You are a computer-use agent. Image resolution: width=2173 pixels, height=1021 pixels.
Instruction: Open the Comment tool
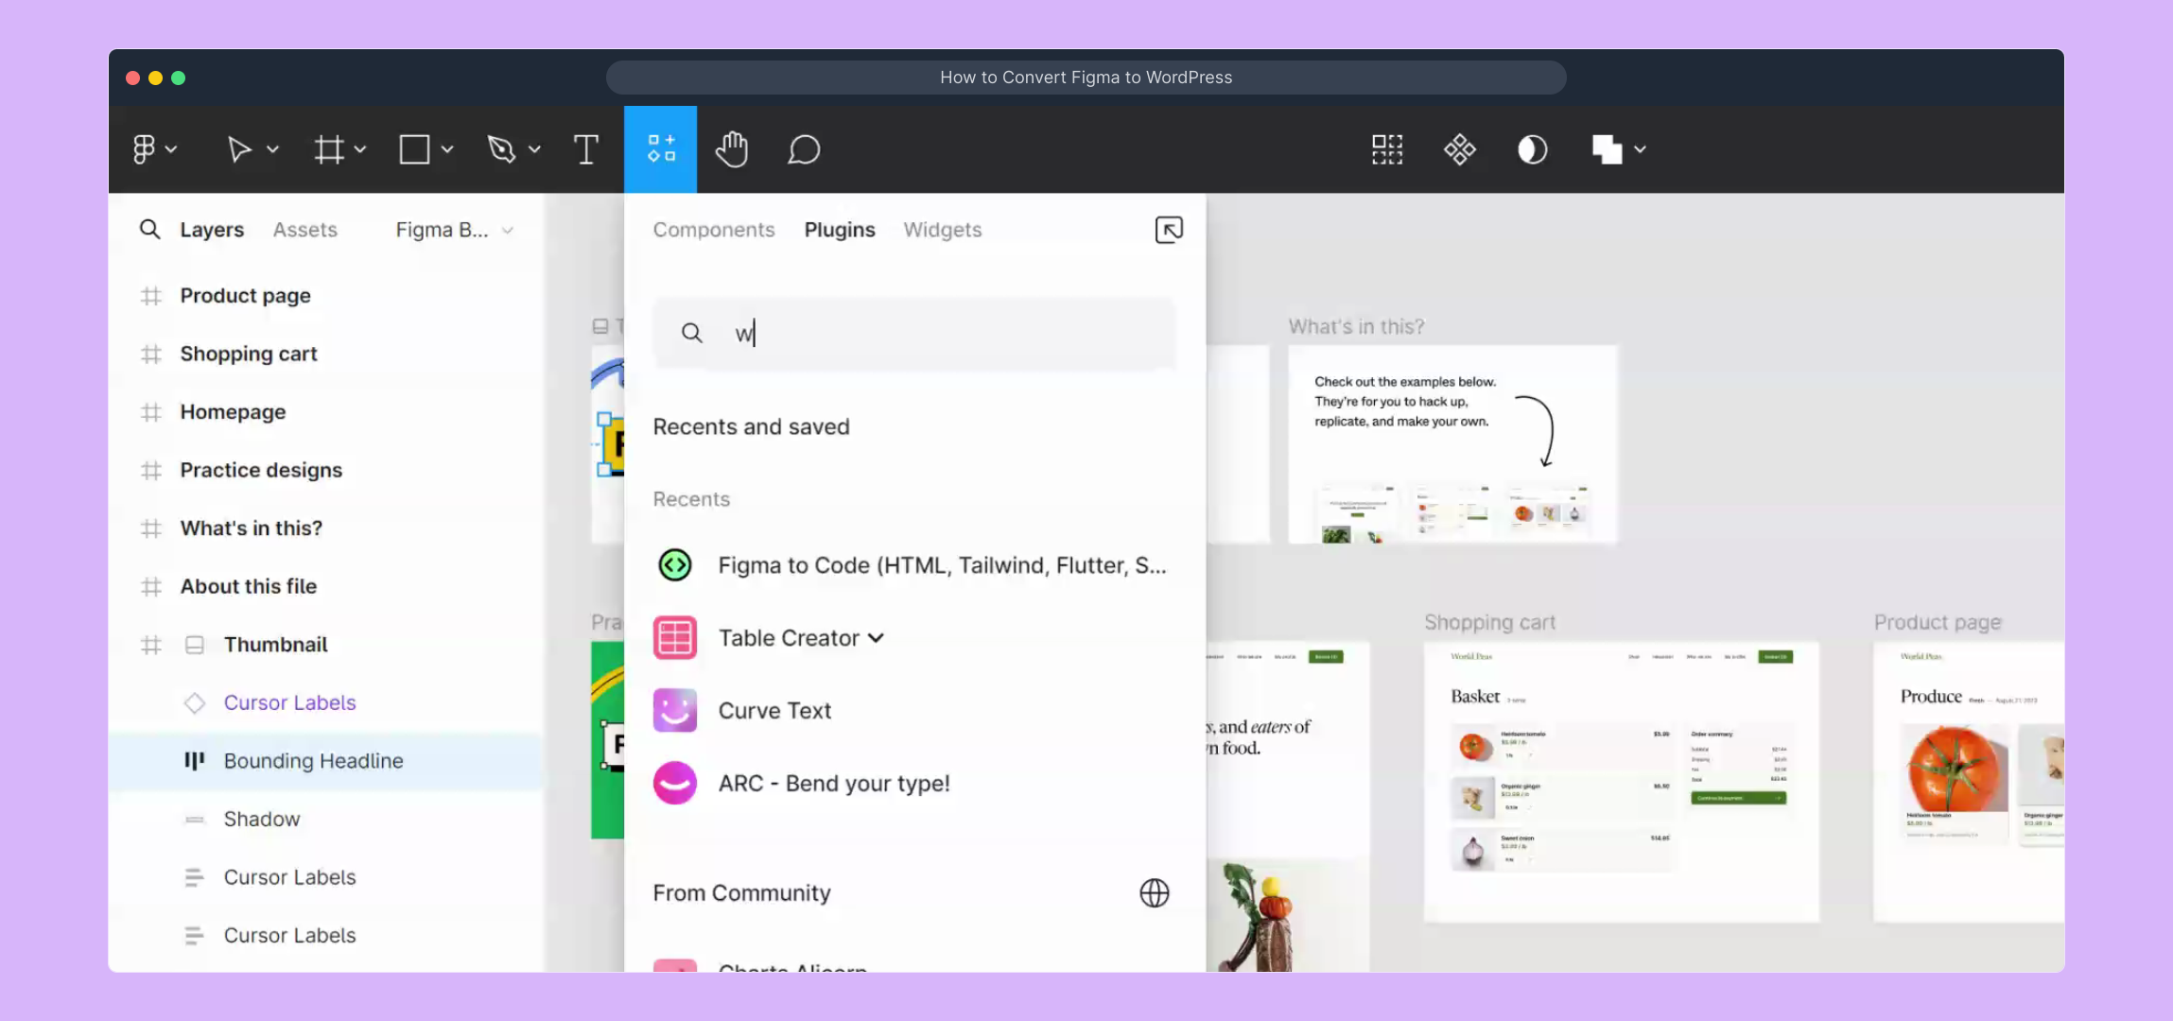coord(803,149)
